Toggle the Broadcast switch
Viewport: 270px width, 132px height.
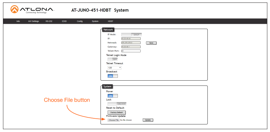(113, 76)
